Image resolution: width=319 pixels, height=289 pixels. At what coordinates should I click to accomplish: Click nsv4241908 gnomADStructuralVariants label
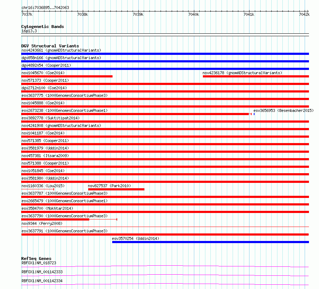click(61, 125)
